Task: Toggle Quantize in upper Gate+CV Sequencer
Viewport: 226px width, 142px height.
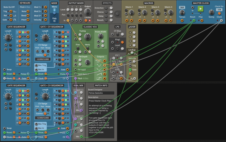Action: (x=45, y=55)
